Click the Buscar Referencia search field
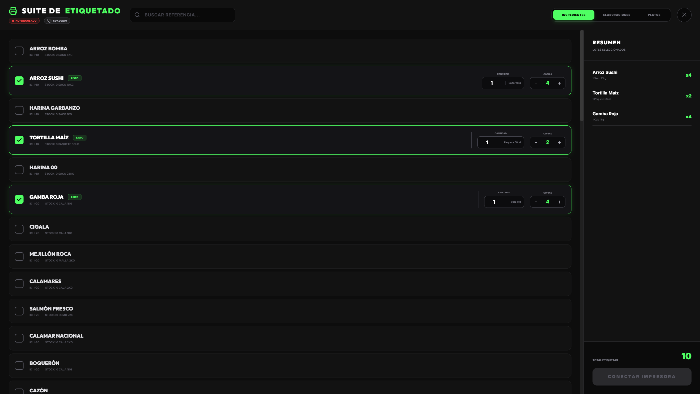 click(x=186, y=15)
